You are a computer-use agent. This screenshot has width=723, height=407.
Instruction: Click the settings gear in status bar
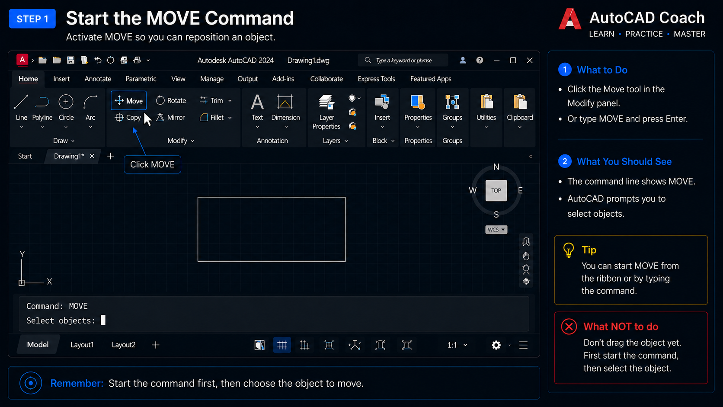coord(496,345)
